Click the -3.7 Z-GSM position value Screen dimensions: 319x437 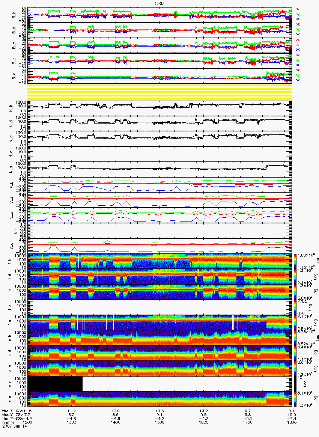[204, 419]
